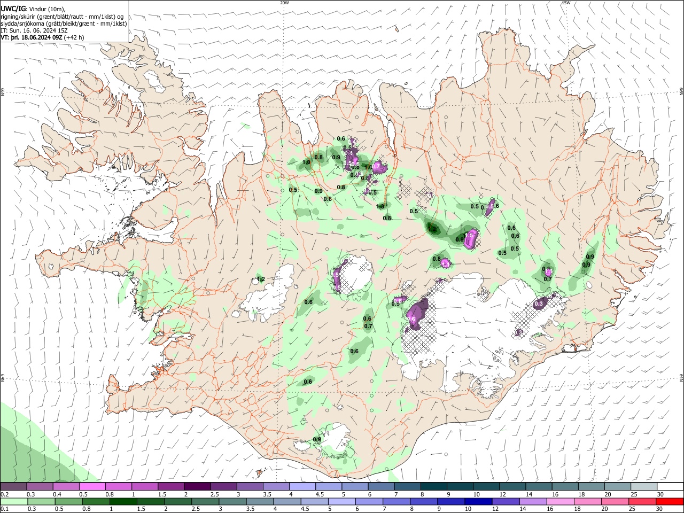The height and width of the screenshot is (513, 684).
Task: Click the '(+42 h)' forecast offset text
Action: (74, 37)
